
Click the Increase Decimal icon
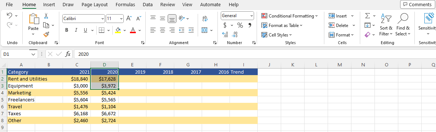click(x=225, y=35)
